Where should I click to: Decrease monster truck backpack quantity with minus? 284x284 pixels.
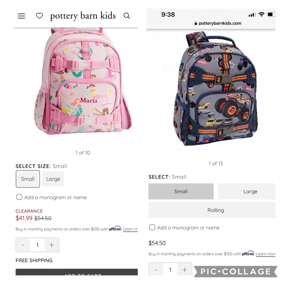[x=156, y=270]
